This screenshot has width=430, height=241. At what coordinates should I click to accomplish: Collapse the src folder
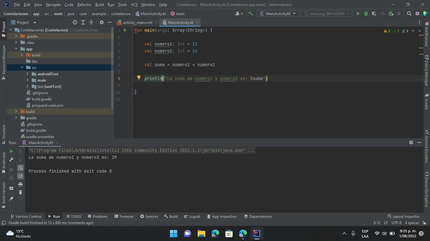22,67
